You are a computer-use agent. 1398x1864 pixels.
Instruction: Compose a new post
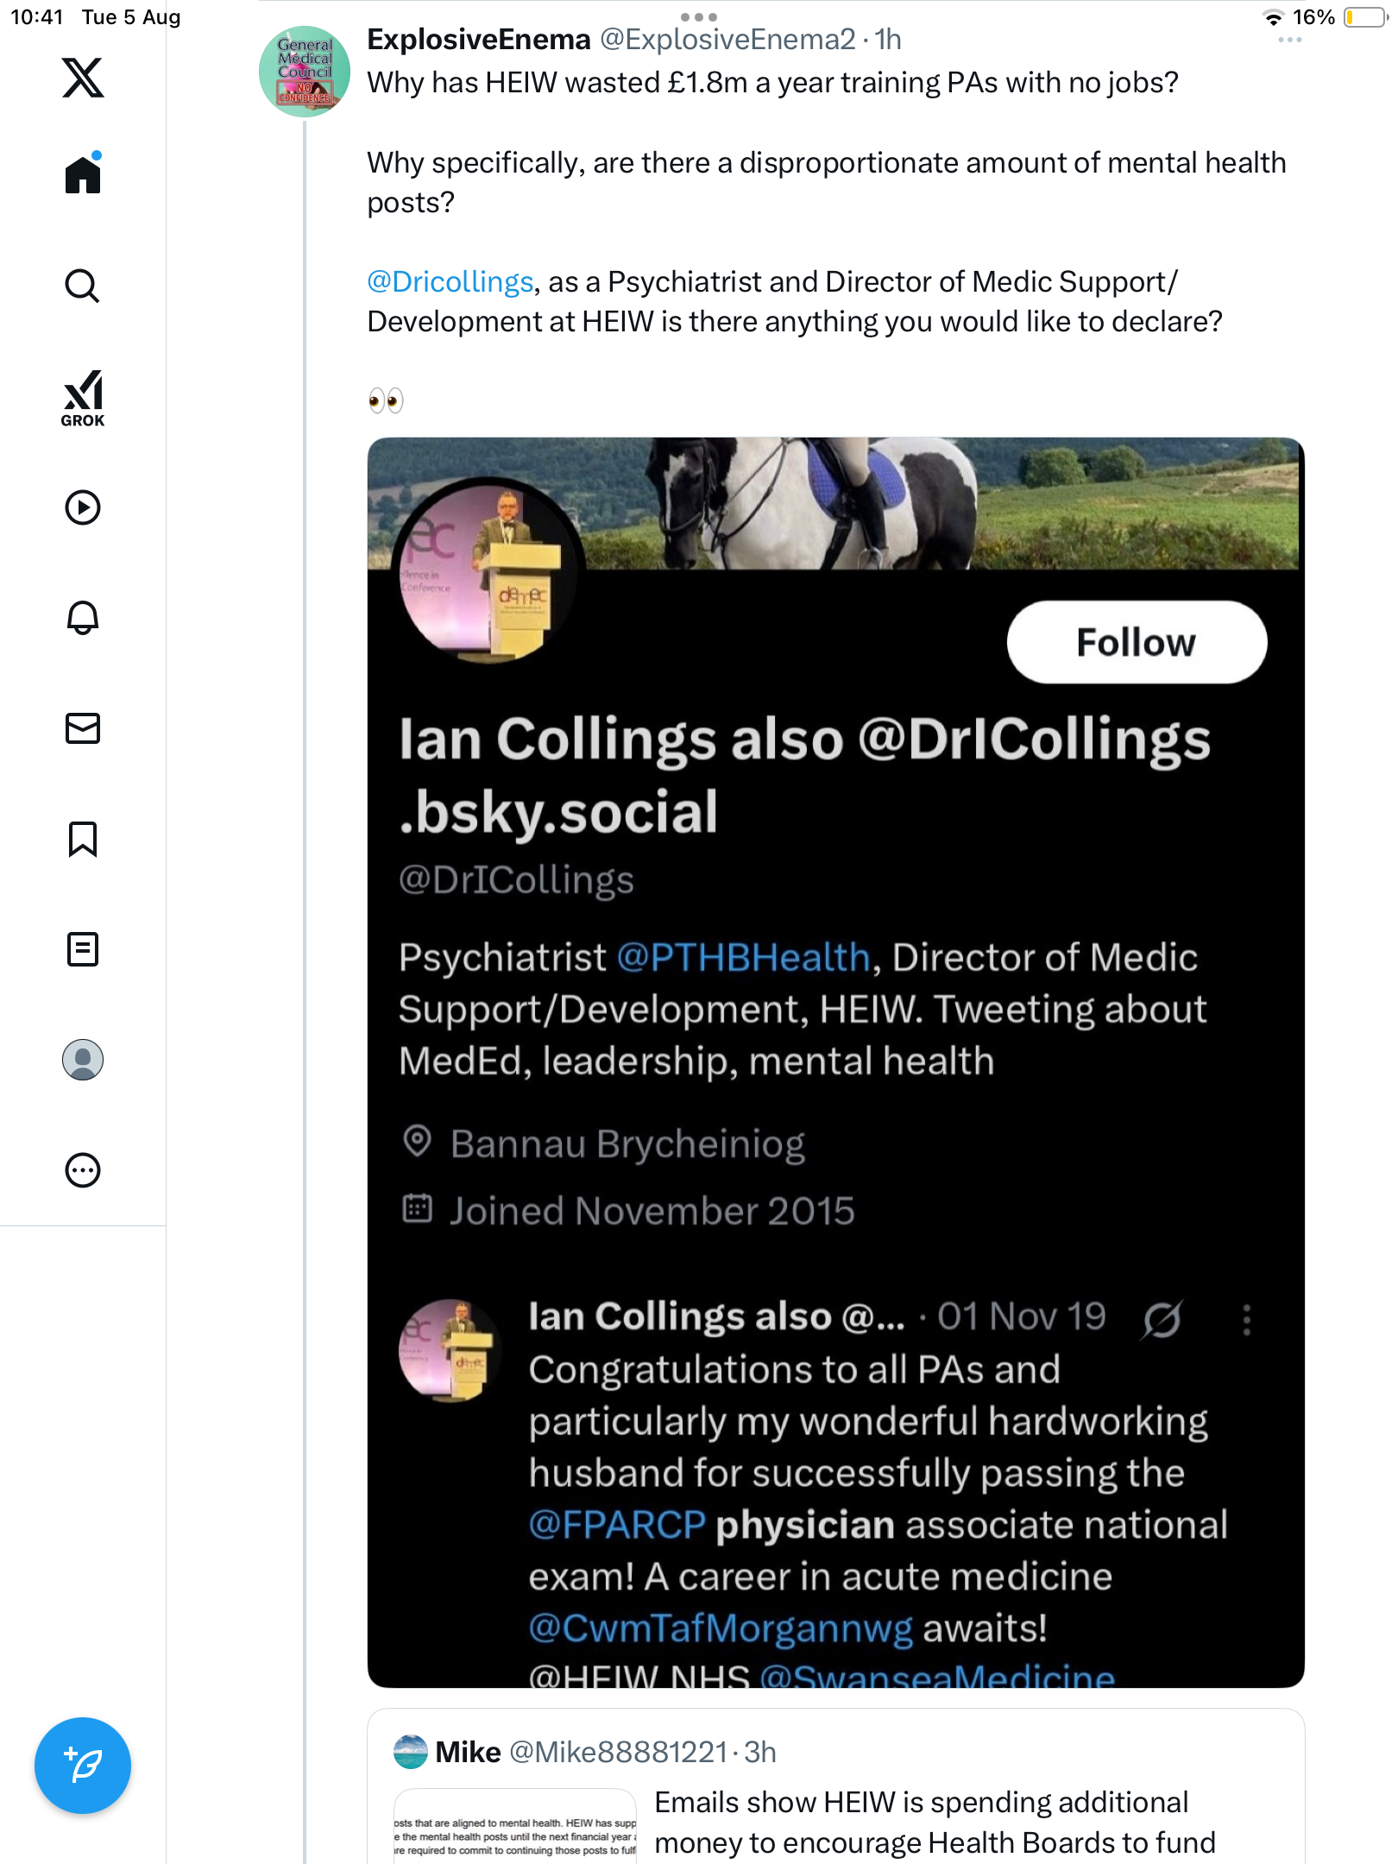coord(83,1766)
